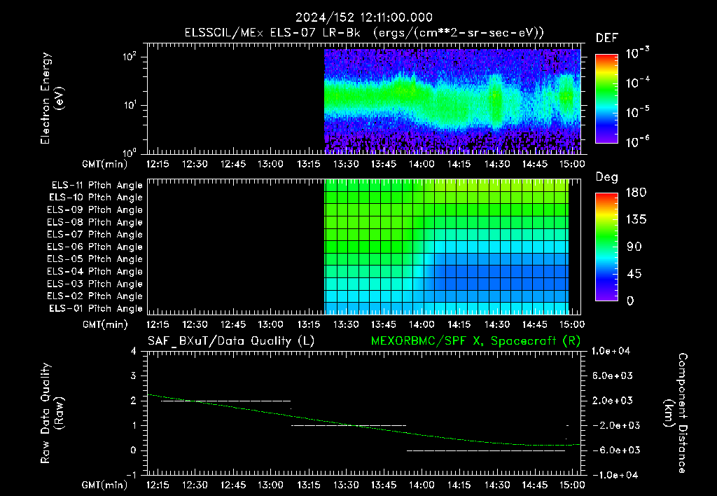Click the 15:00 tick under data quality panel
Image resolution: width=717 pixels, height=496 pixels.
pos(572,485)
